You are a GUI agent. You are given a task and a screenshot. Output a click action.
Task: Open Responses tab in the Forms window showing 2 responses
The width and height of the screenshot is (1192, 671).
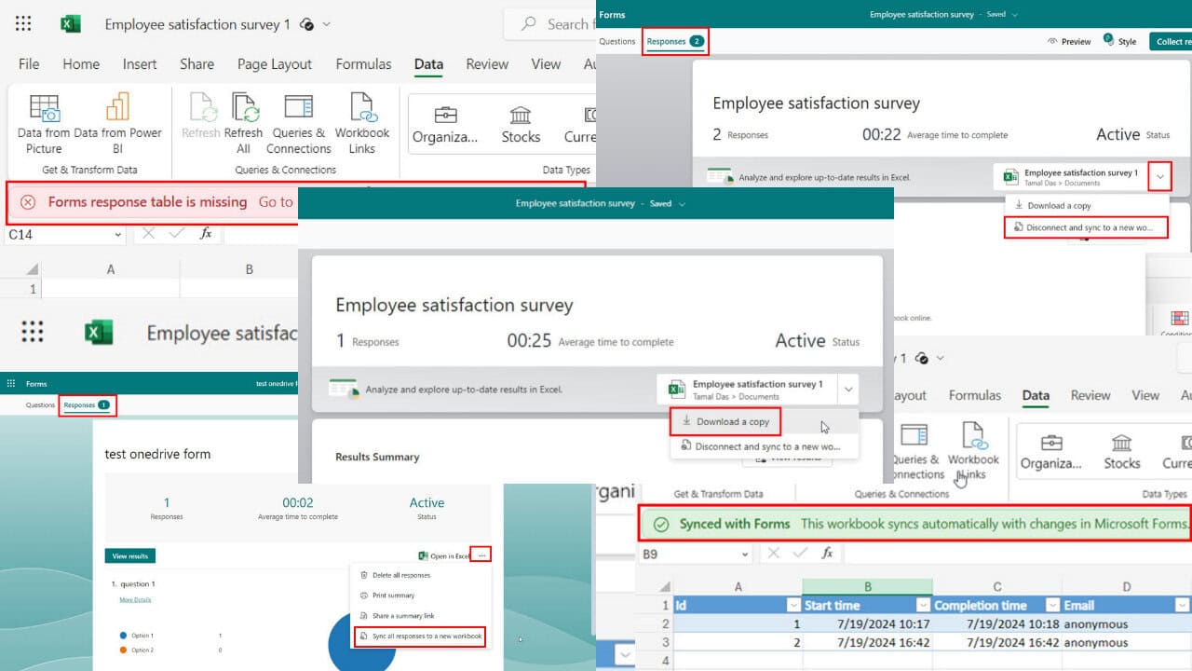coord(675,41)
